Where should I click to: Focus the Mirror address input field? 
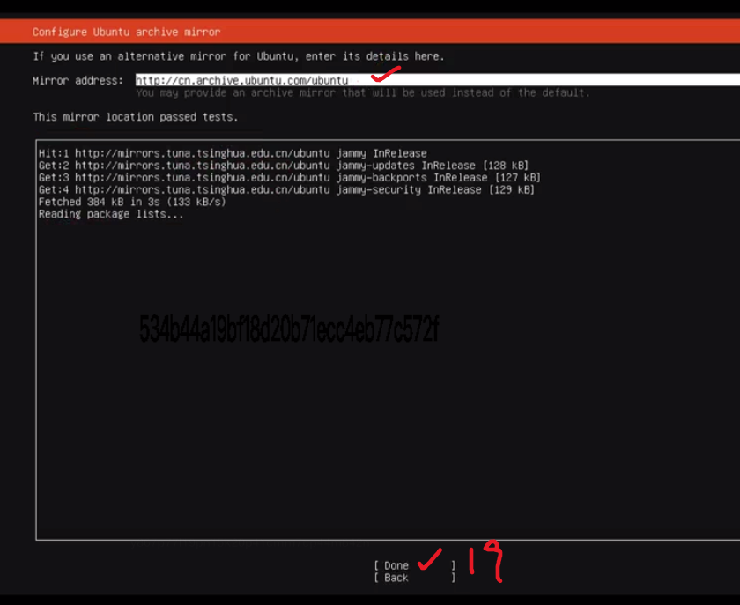coord(436,80)
